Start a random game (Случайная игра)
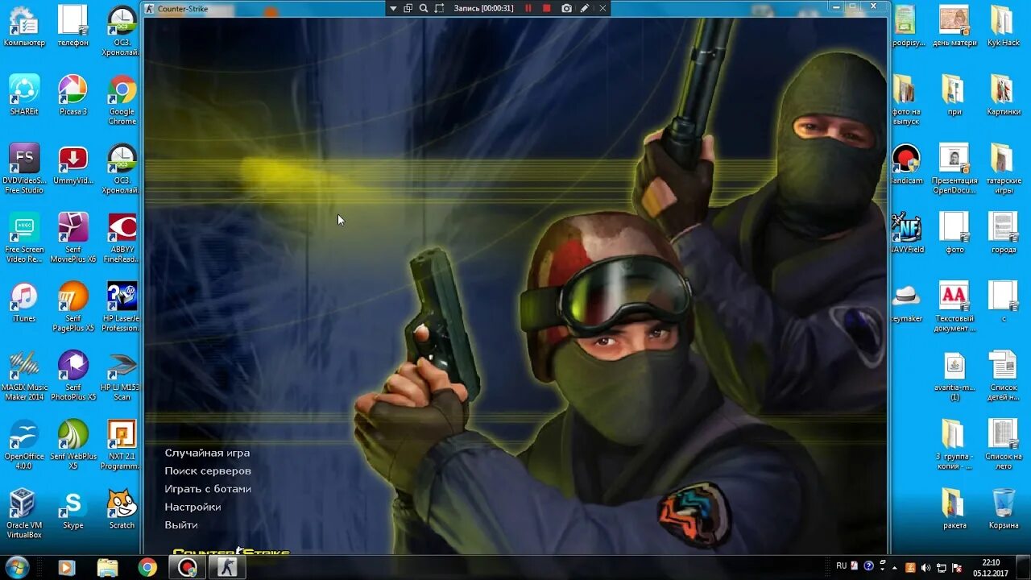Image resolution: width=1031 pixels, height=580 pixels. click(207, 453)
